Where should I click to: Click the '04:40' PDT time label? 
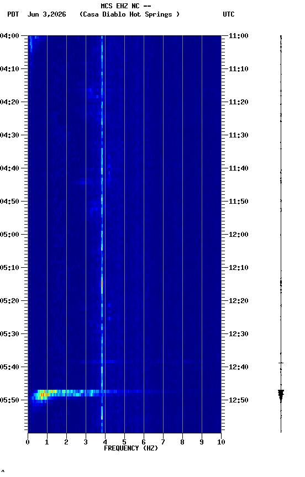9,168
